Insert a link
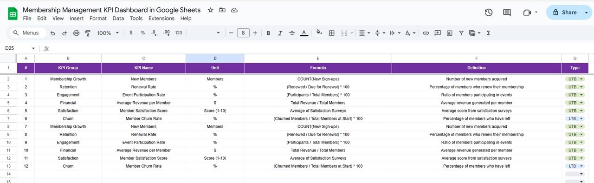This screenshot has height=183, width=594. click(x=426, y=33)
